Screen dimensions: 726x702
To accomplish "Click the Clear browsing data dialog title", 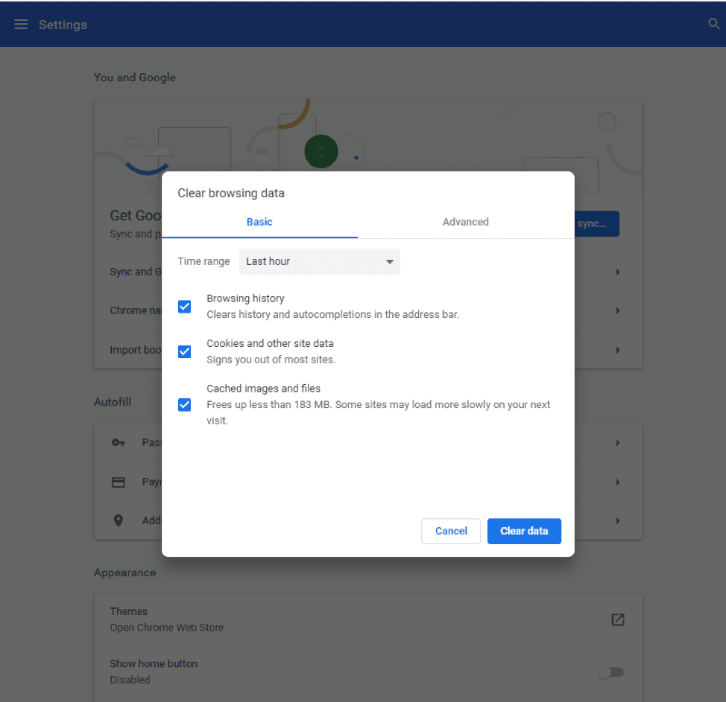I will point(231,194).
